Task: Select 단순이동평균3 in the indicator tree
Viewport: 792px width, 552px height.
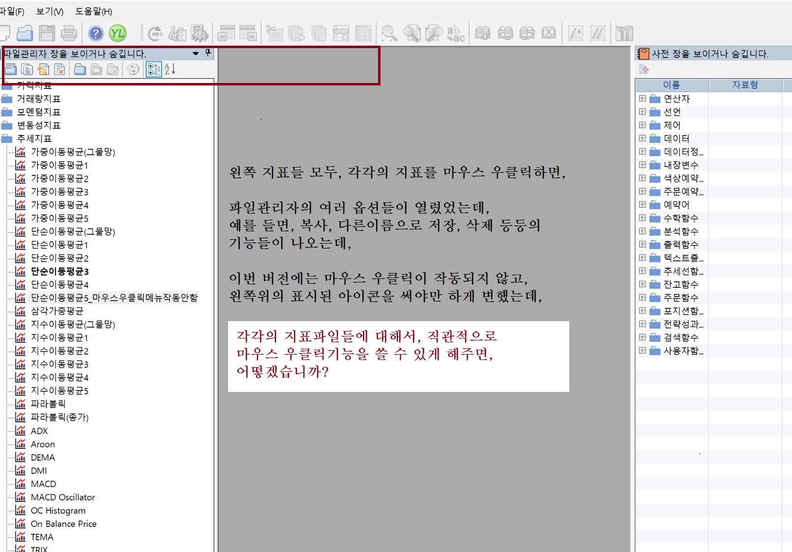Action: point(59,272)
